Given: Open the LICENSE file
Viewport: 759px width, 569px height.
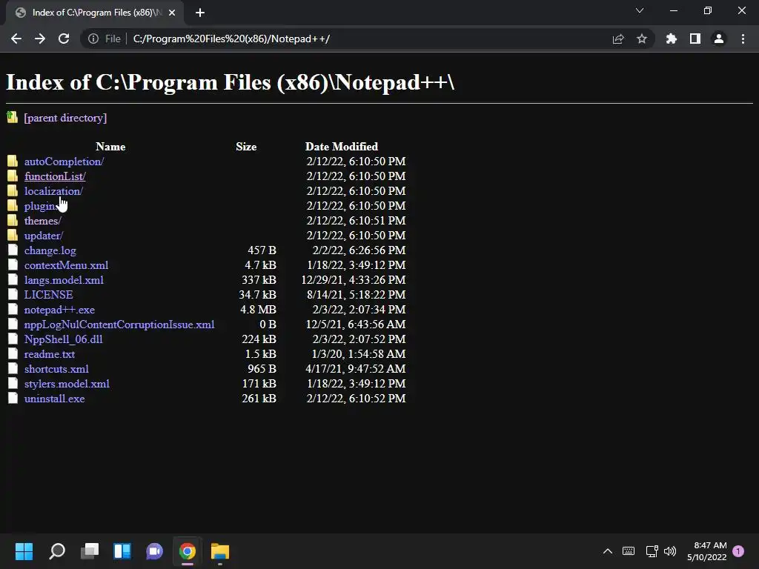Looking at the screenshot, I should [48, 295].
